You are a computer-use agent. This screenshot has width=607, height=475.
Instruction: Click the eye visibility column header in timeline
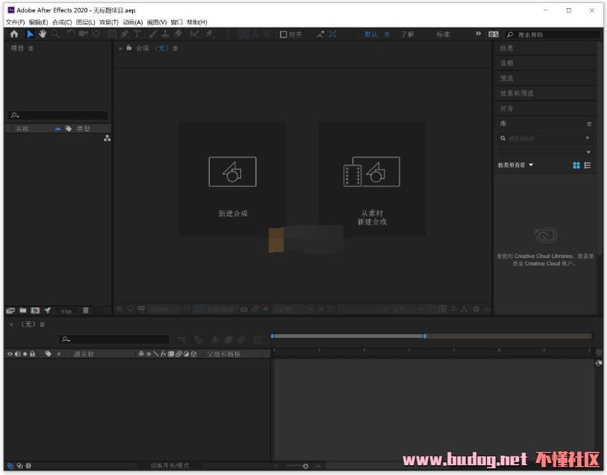10,353
